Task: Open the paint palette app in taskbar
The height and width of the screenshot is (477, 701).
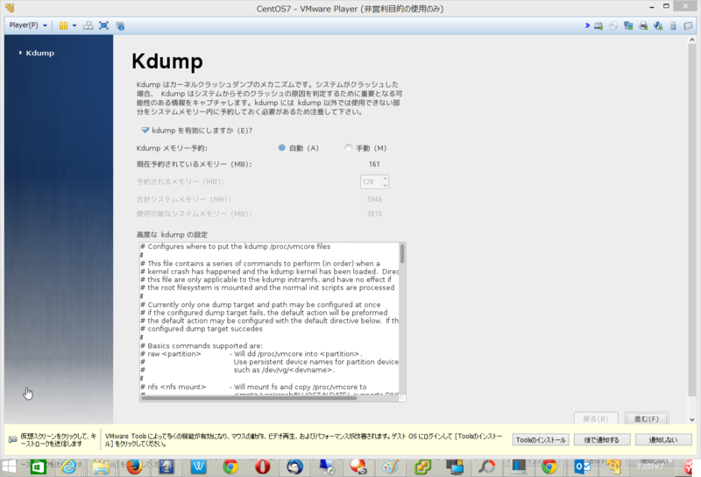Action: coord(390,466)
